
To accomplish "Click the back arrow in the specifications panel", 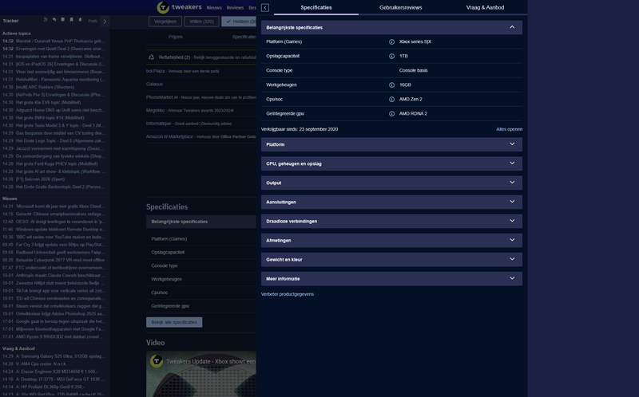I will [x=265, y=8].
